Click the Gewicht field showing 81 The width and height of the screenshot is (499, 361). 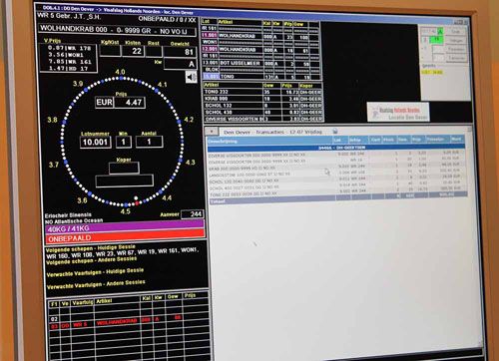coord(180,52)
